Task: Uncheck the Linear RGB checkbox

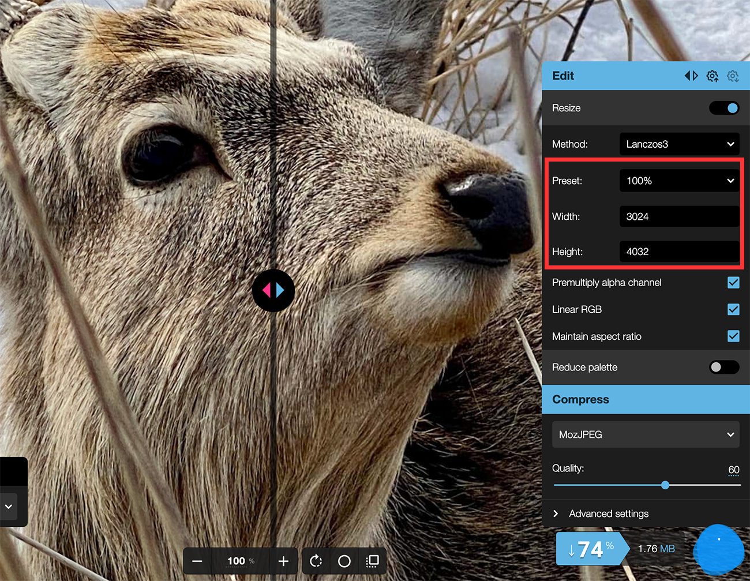Action: point(733,309)
